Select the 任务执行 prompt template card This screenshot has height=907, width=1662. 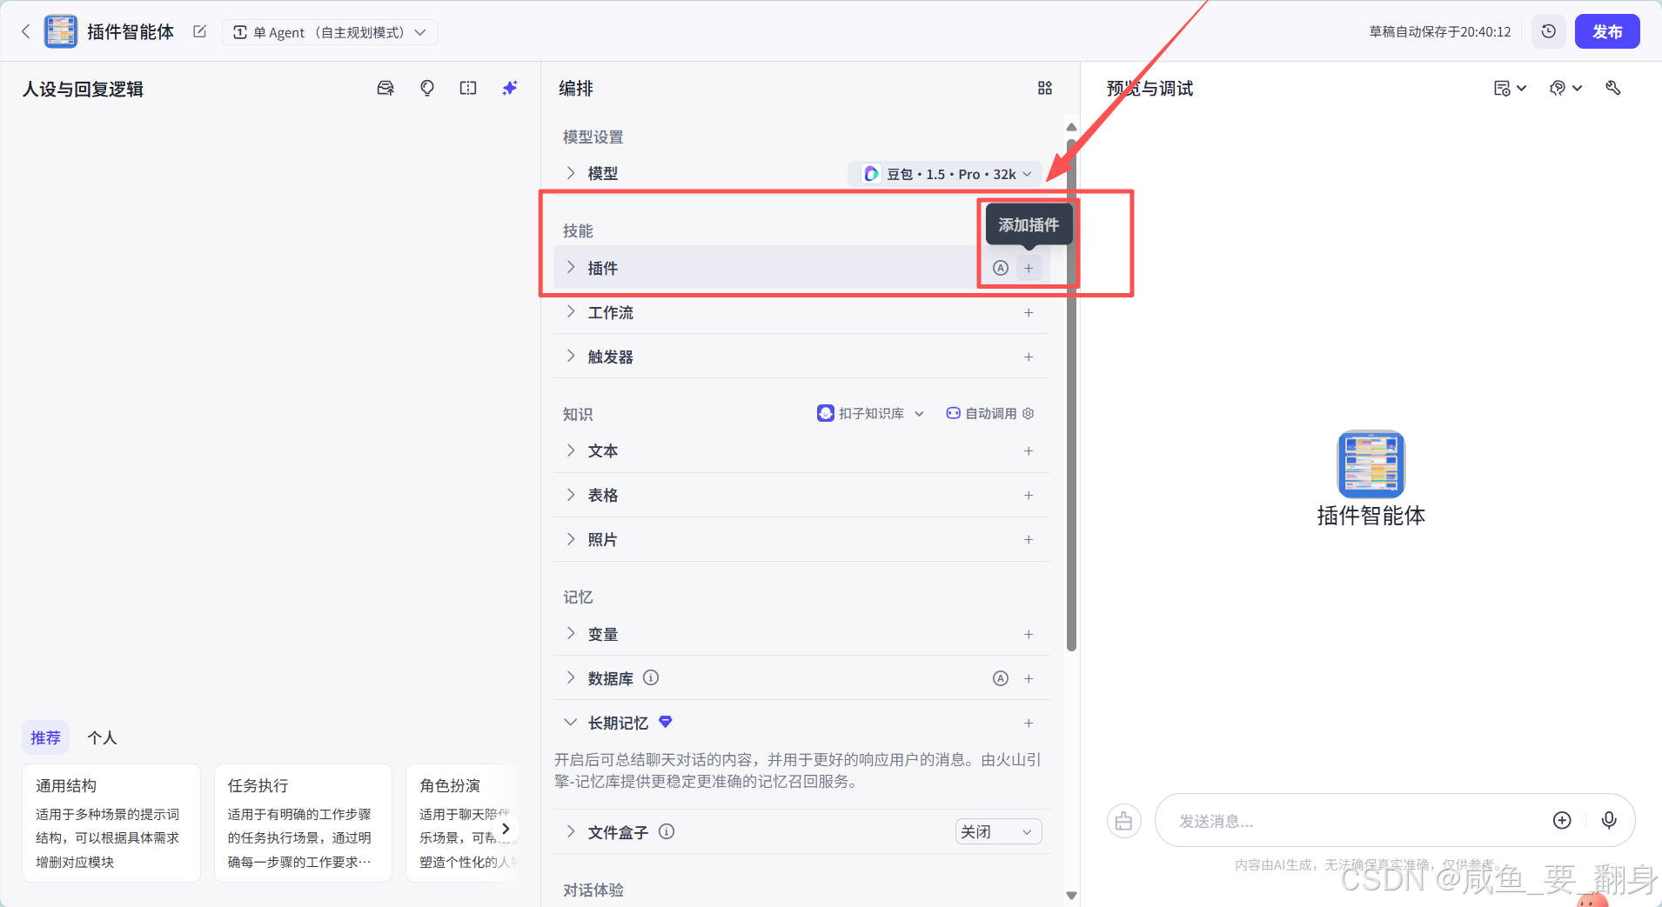pos(303,823)
